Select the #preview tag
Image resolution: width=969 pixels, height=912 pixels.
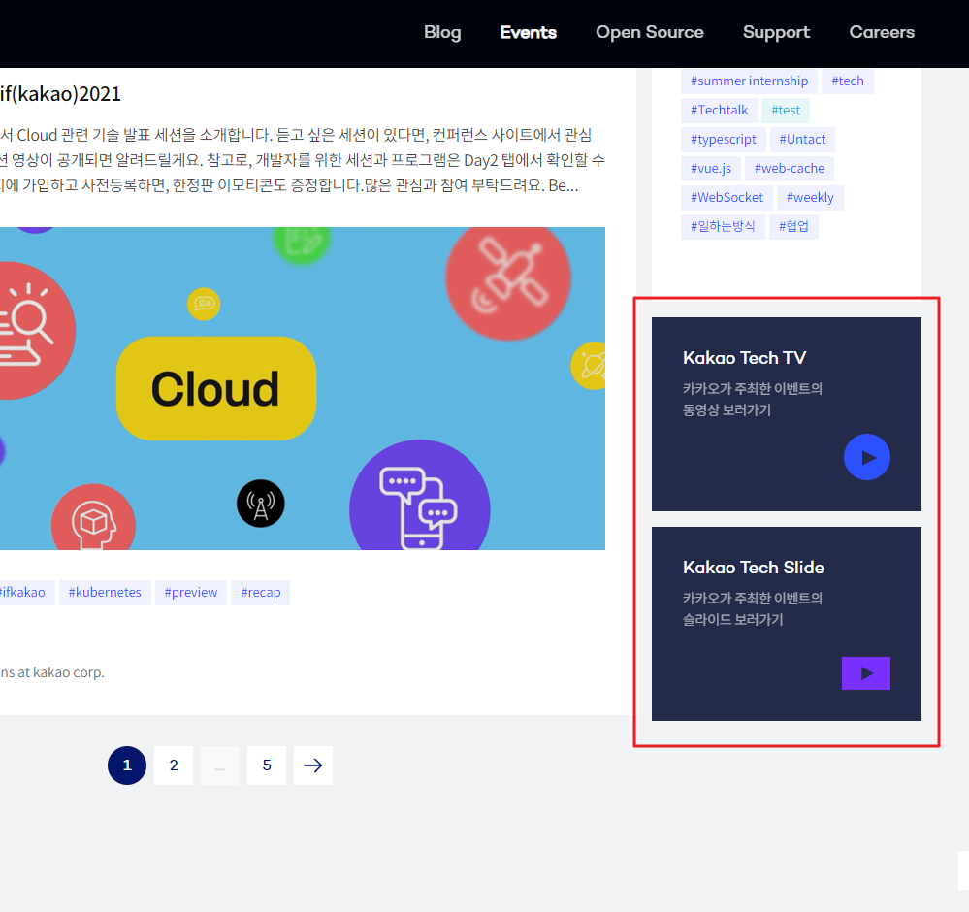191,593
